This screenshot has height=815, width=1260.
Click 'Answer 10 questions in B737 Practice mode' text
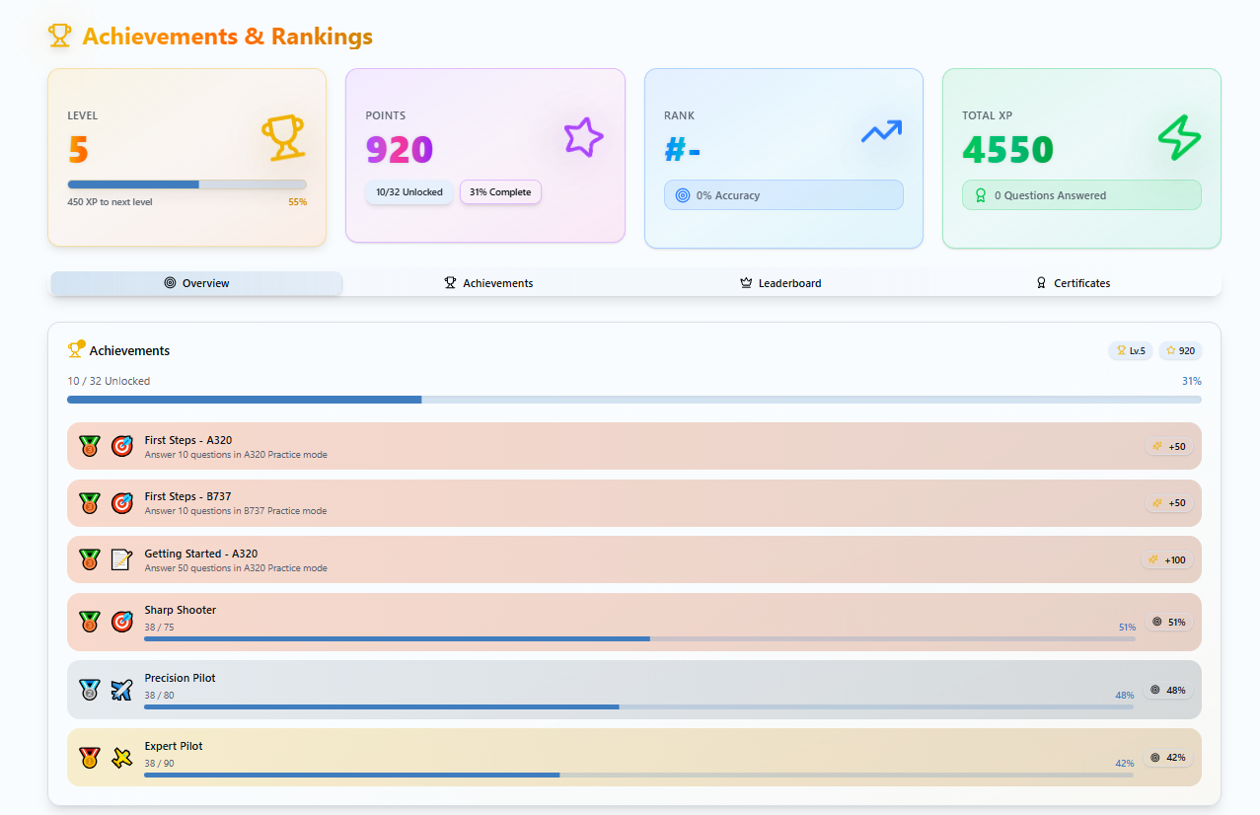coord(236,511)
